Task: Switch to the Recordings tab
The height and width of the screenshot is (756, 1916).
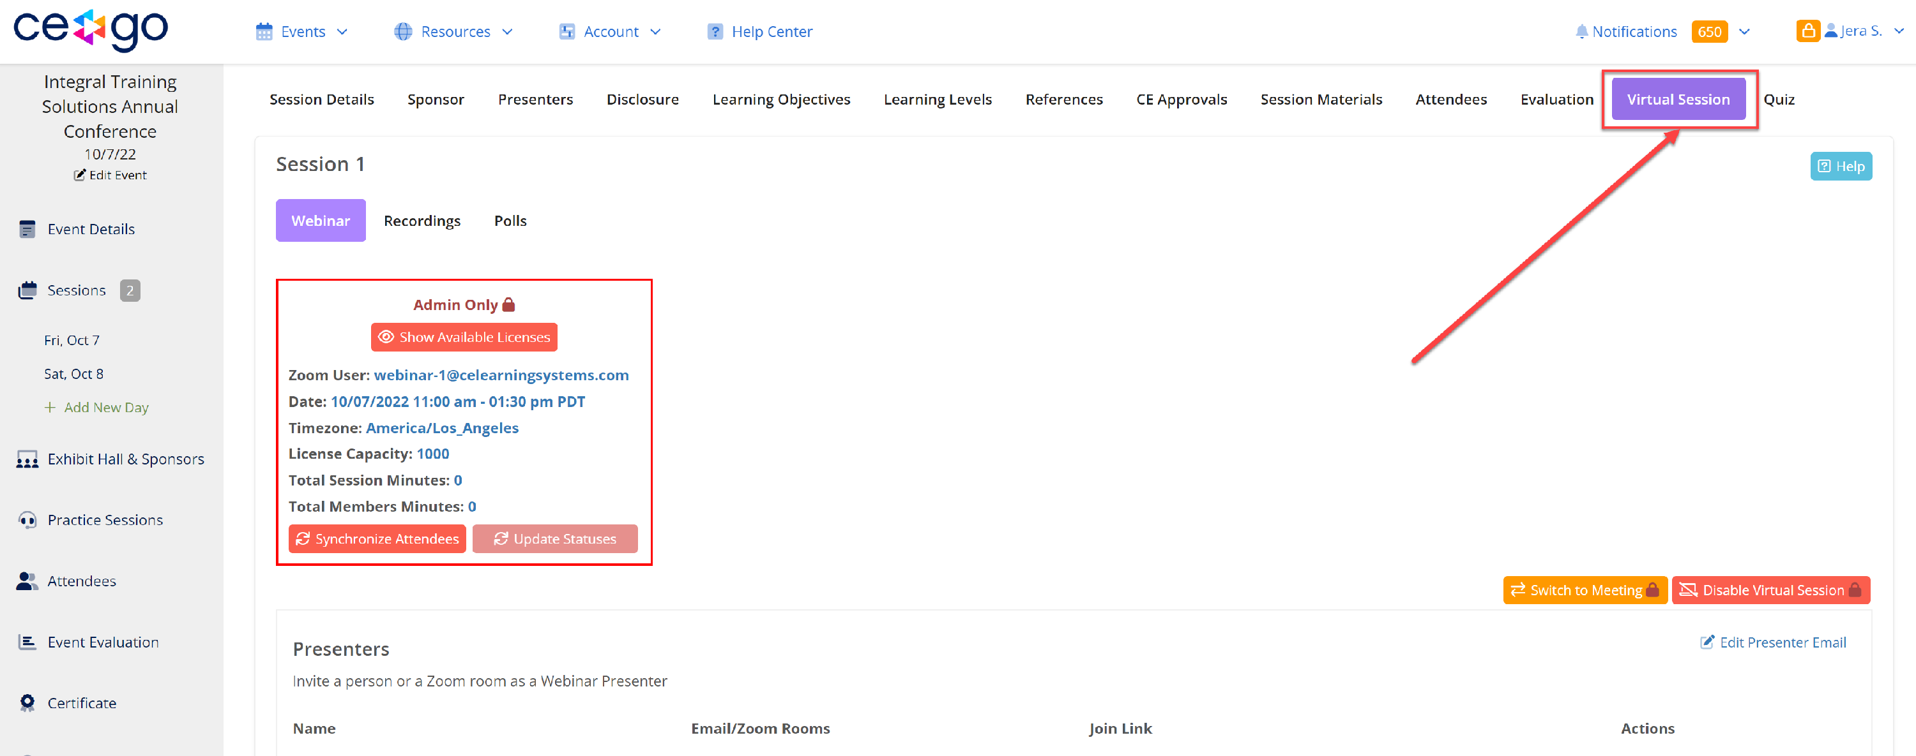Action: click(422, 220)
